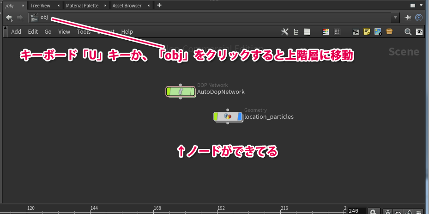Click the AutoDopNetwork input connector dot
The image size is (429, 214).
click(180, 85)
